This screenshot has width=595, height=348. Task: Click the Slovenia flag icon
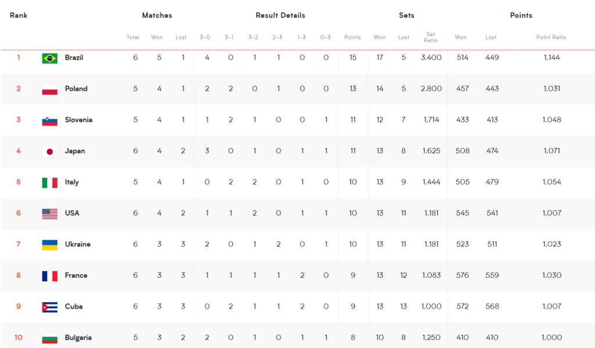(50, 120)
